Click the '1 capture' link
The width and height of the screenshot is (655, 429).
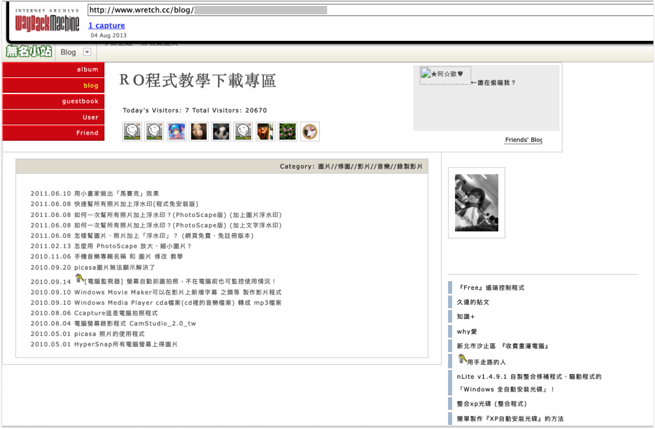[106, 26]
